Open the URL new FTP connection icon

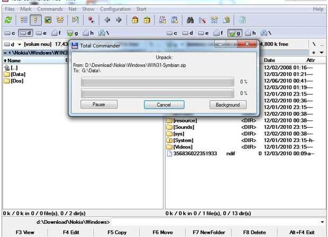pos(175,20)
